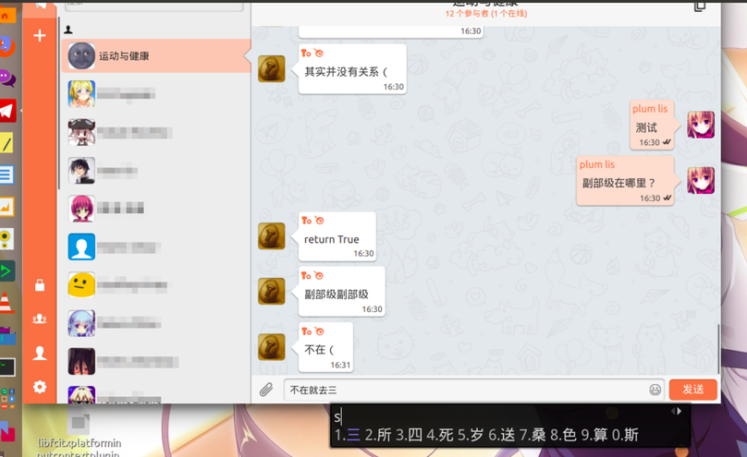Select candidate 1.三 in input method
Image resolution: width=747 pixels, height=457 pixels.
[x=347, y=435]
